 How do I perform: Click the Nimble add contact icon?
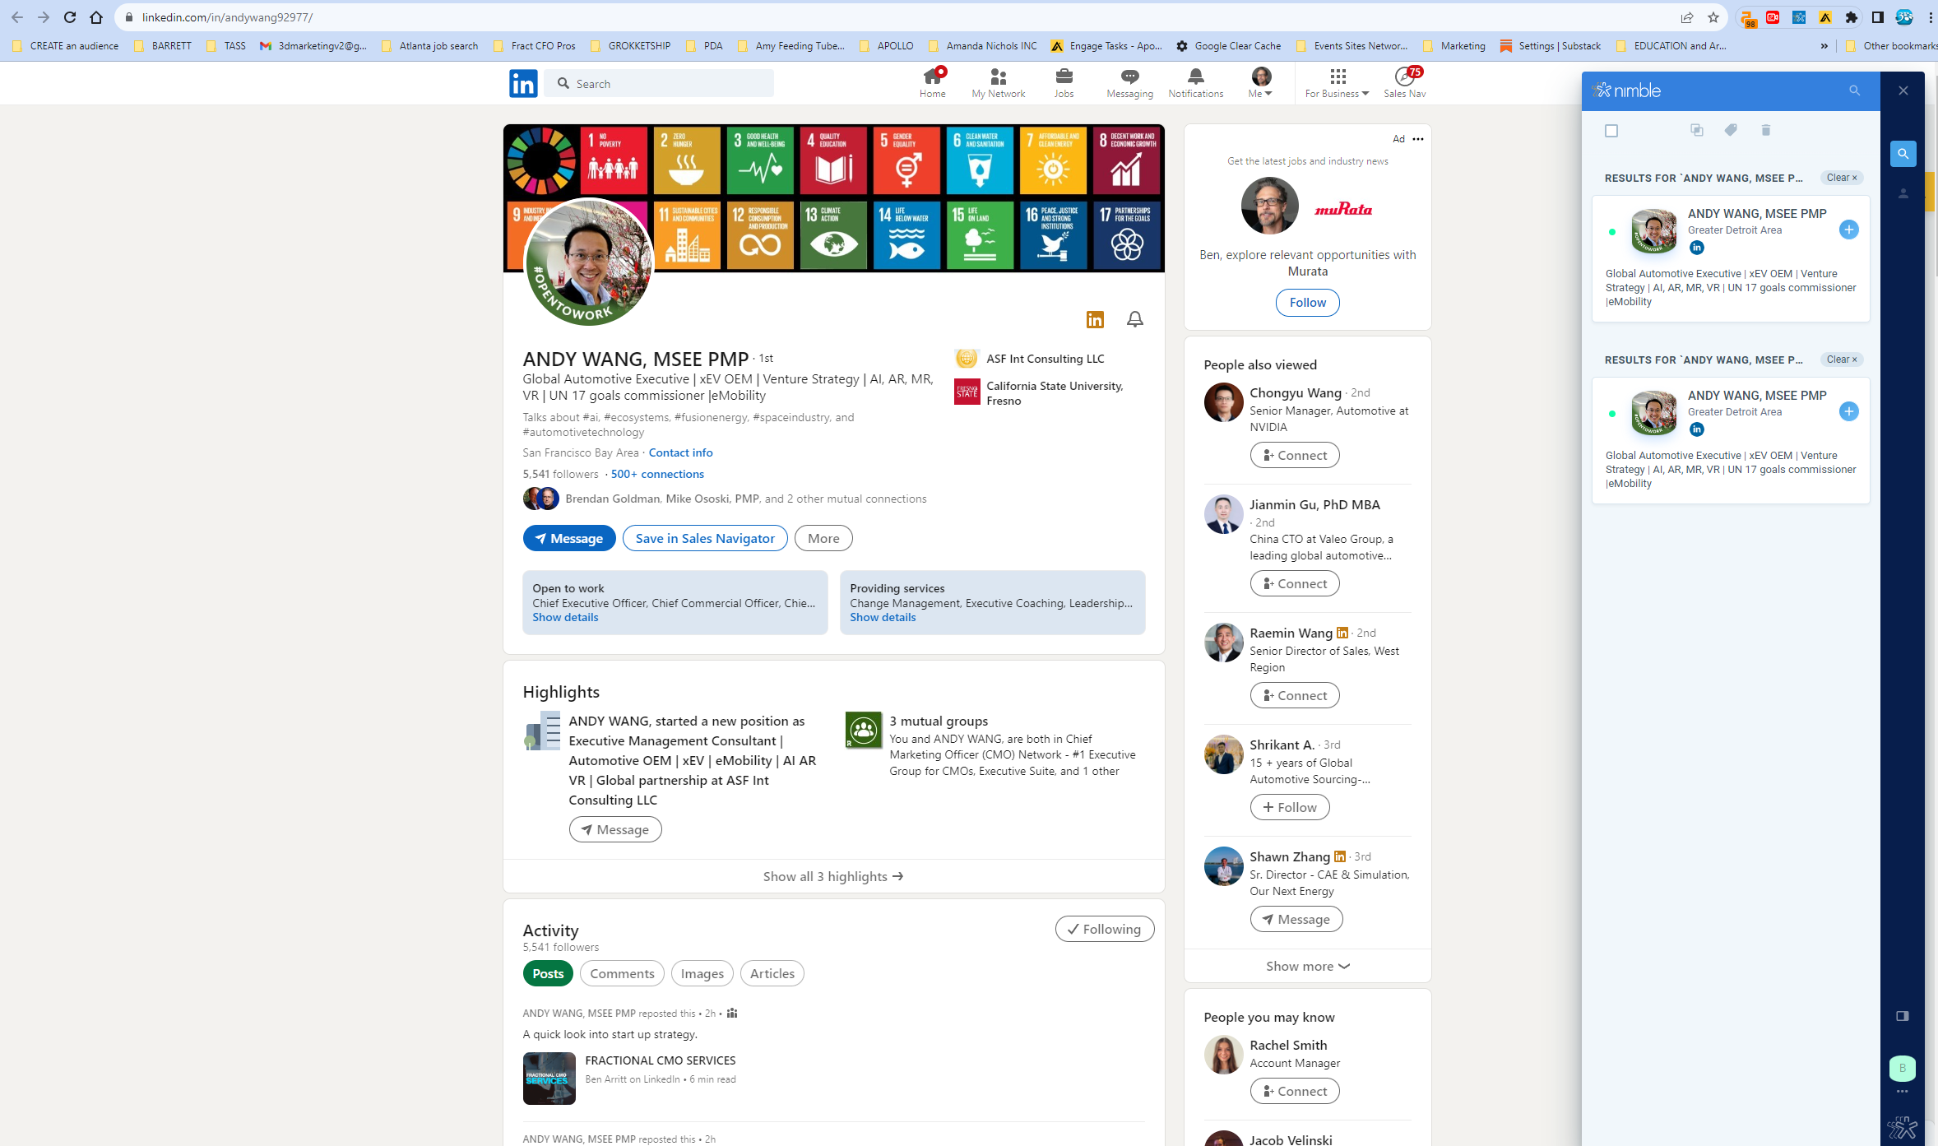point(1849,228)
